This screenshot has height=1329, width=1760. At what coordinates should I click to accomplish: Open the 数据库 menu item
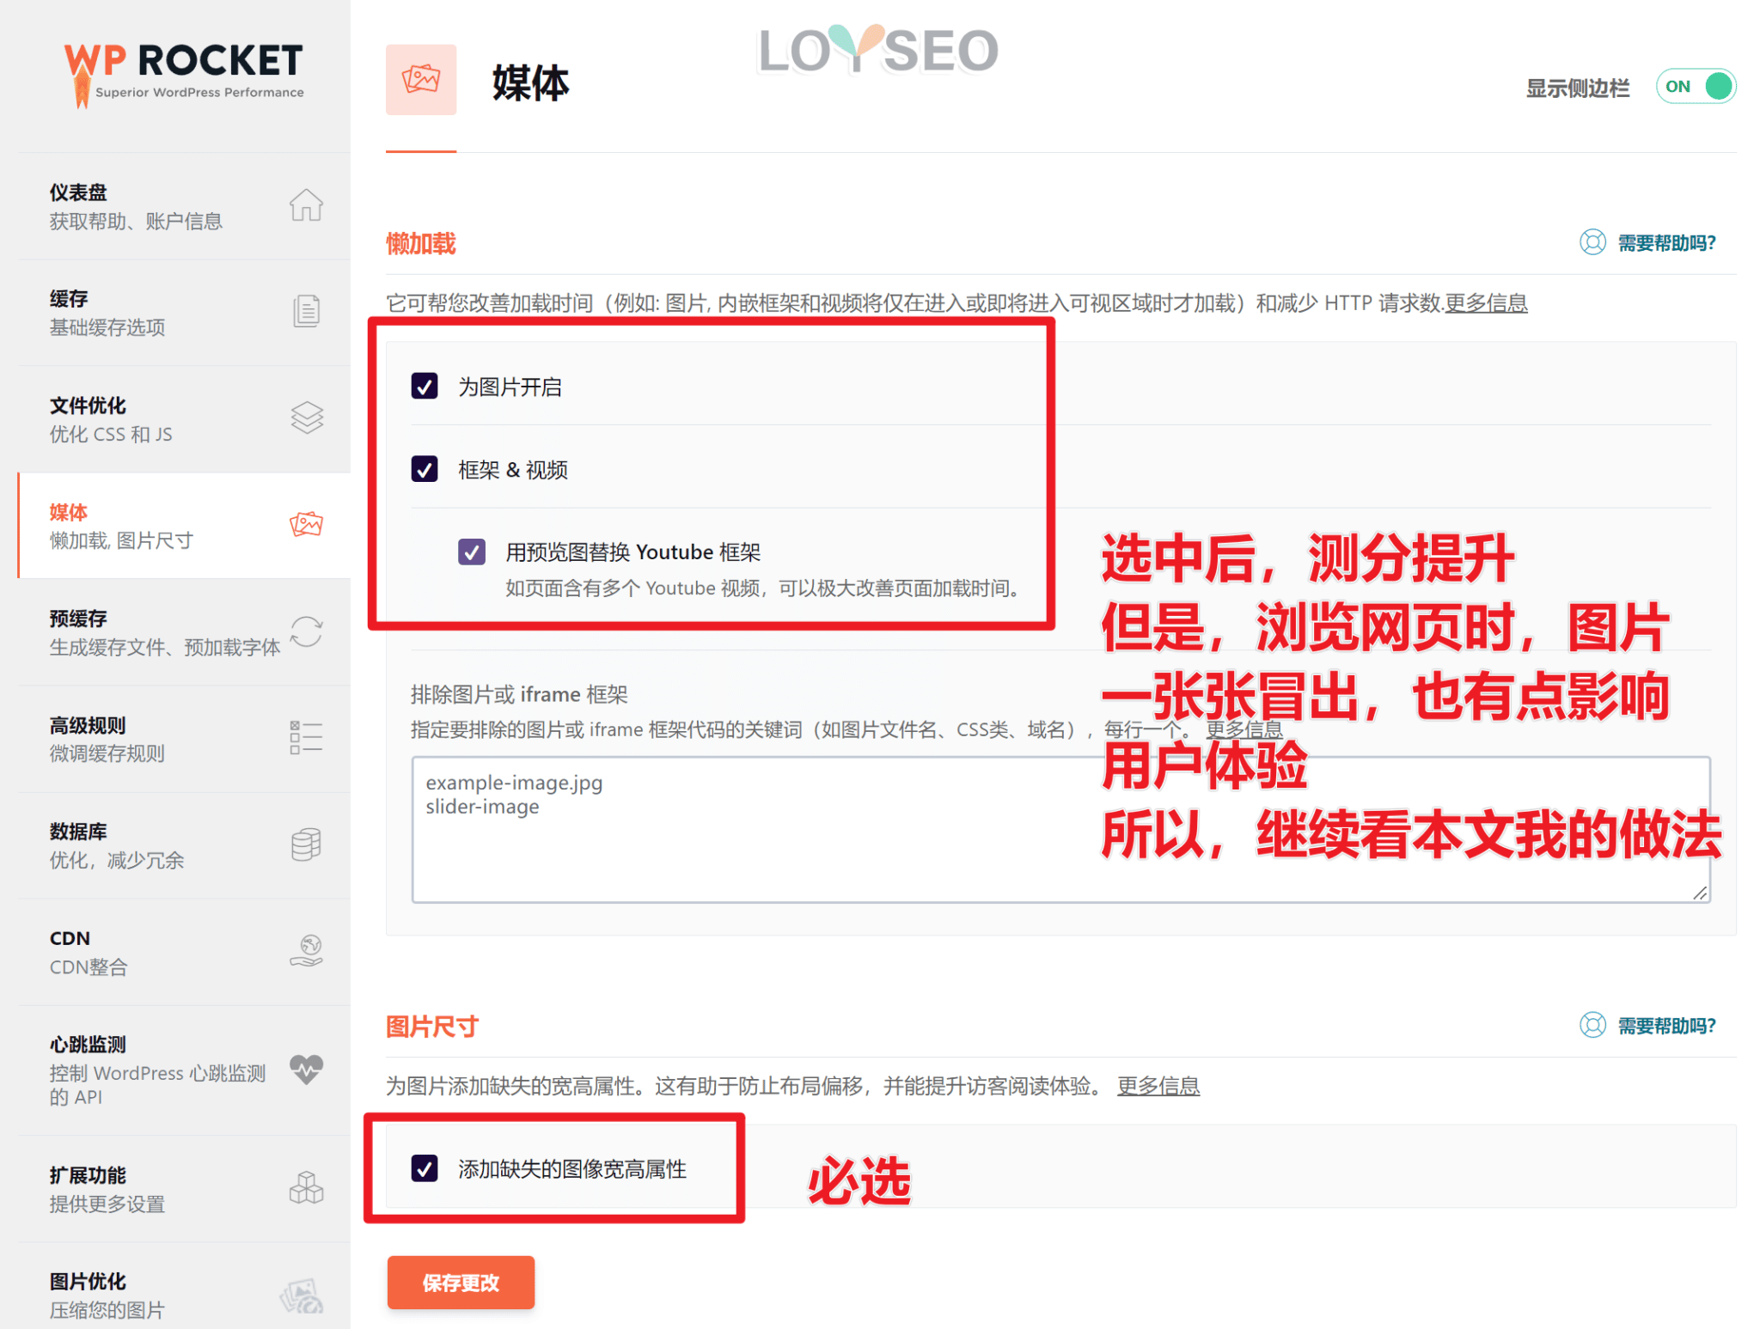(x=184, y=845)
